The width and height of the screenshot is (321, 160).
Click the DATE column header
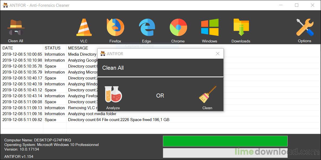(8, 48)
